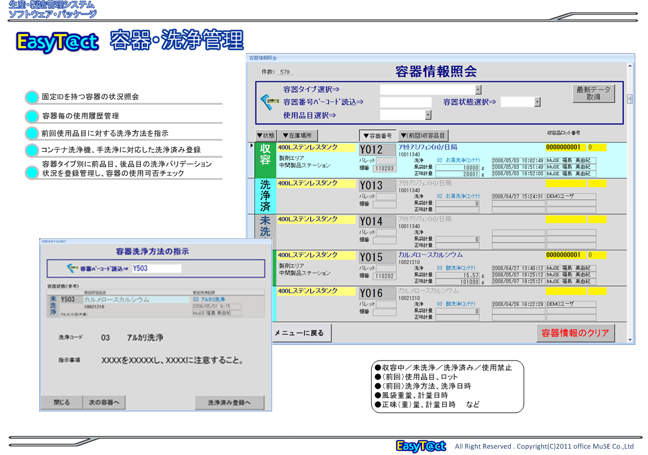Click timestamp 2008/04/26 16:22:29 in Y016 row

click(518, 304)
